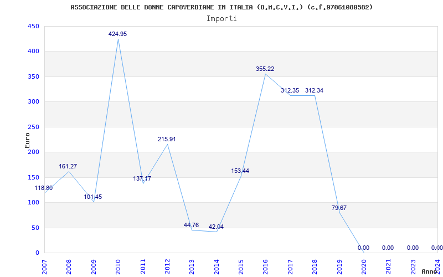
Task: Click the 2009 year label
Action: click(x=94, y=267)
